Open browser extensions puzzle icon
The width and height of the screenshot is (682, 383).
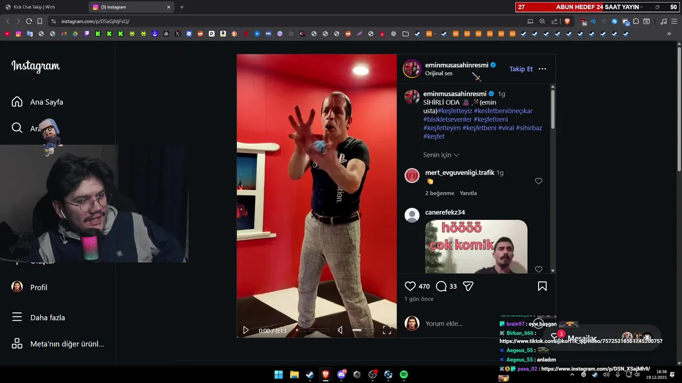636,21
